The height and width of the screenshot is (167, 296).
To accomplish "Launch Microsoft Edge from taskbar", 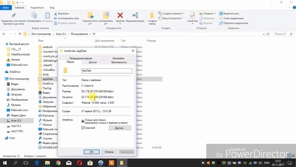I will pos(37,163).
